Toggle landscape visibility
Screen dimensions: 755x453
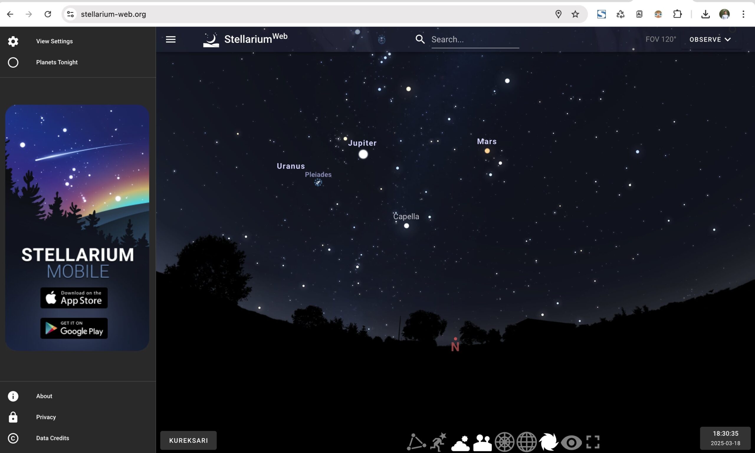(x=482, y=442)
